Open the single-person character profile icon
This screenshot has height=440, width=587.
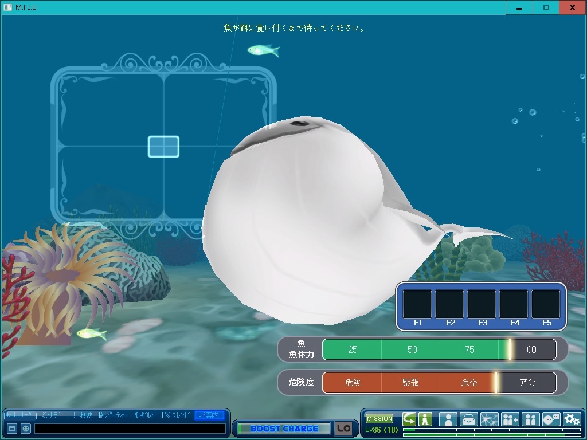[x=448, y=419]
